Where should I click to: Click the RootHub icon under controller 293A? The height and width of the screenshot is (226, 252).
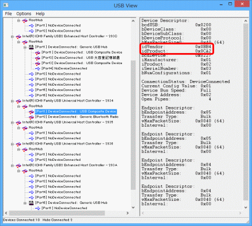pyautogui.click(x=25, y=171)
